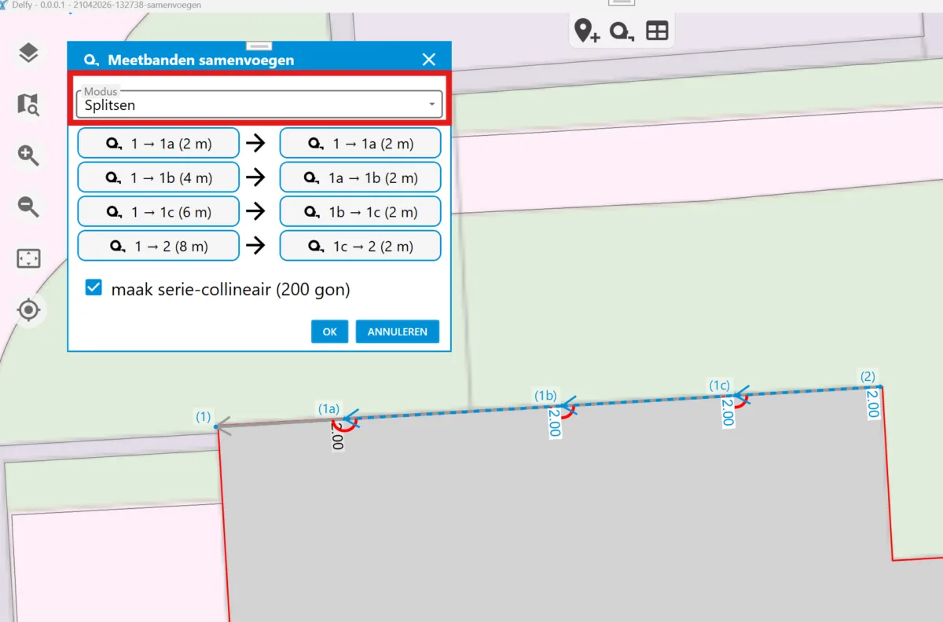Click the dialog drag handle at top

pyautogui.click(x=259, y=46)
